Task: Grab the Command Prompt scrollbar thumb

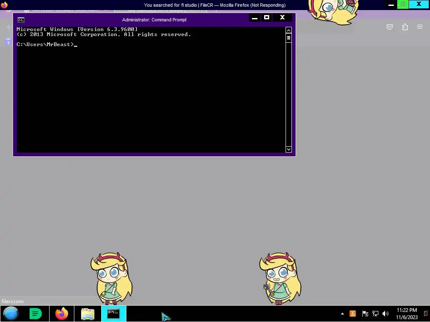Action: 288,38
